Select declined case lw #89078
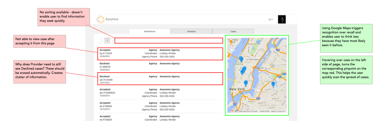The image size is (381, 121). (105, 67)
